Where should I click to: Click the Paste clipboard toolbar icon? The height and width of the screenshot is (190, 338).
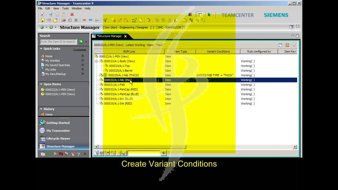[64, 15]
